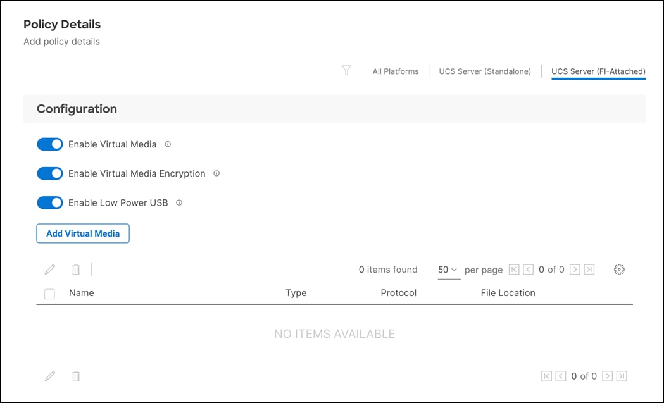Select the UCS Server (Standalone) tab
Screen dimensions: 664x403
[x=485, y=71]
